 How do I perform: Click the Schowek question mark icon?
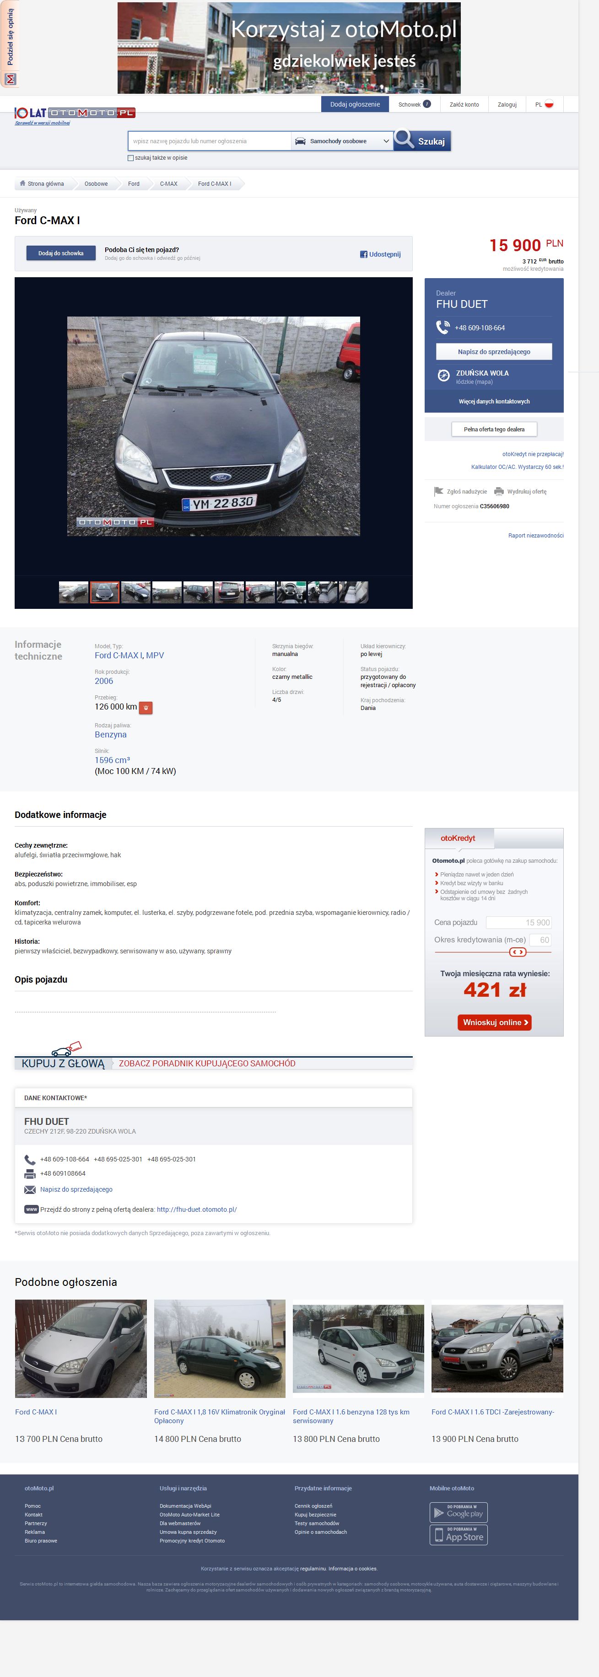coord(427,104)
